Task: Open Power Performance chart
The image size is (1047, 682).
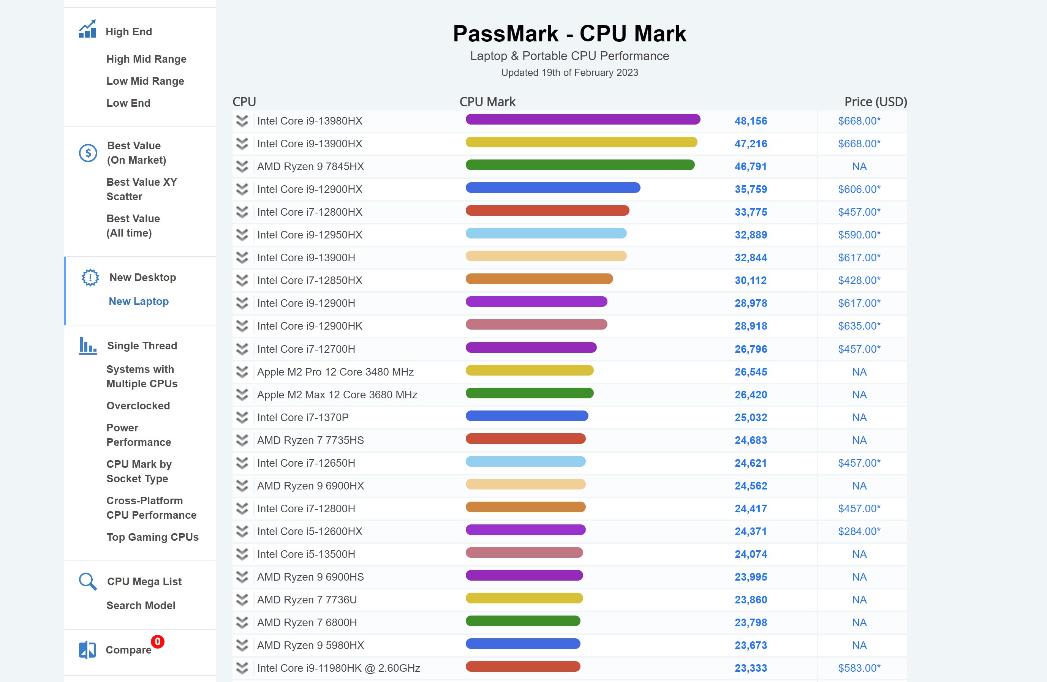Action: 139,435
